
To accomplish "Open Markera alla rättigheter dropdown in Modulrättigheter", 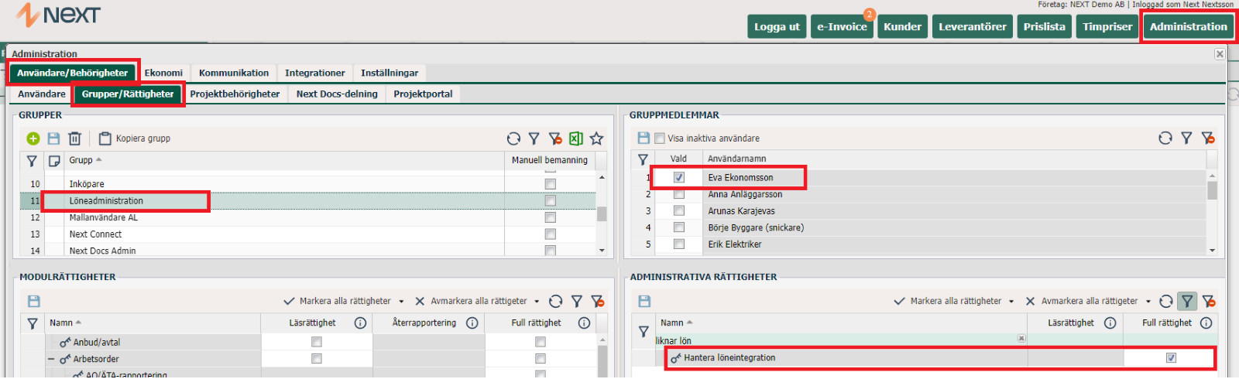I will tap(401, 302).
